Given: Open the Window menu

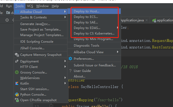Looking at the screenshot, I should [42, 6].
